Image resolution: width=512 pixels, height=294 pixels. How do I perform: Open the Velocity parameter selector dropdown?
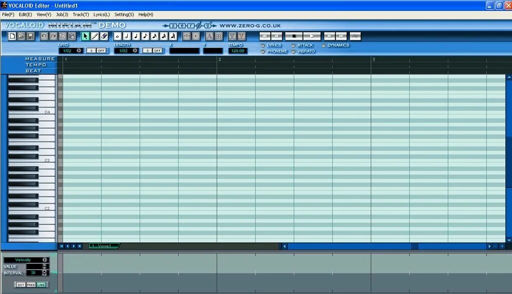point(45,259)
